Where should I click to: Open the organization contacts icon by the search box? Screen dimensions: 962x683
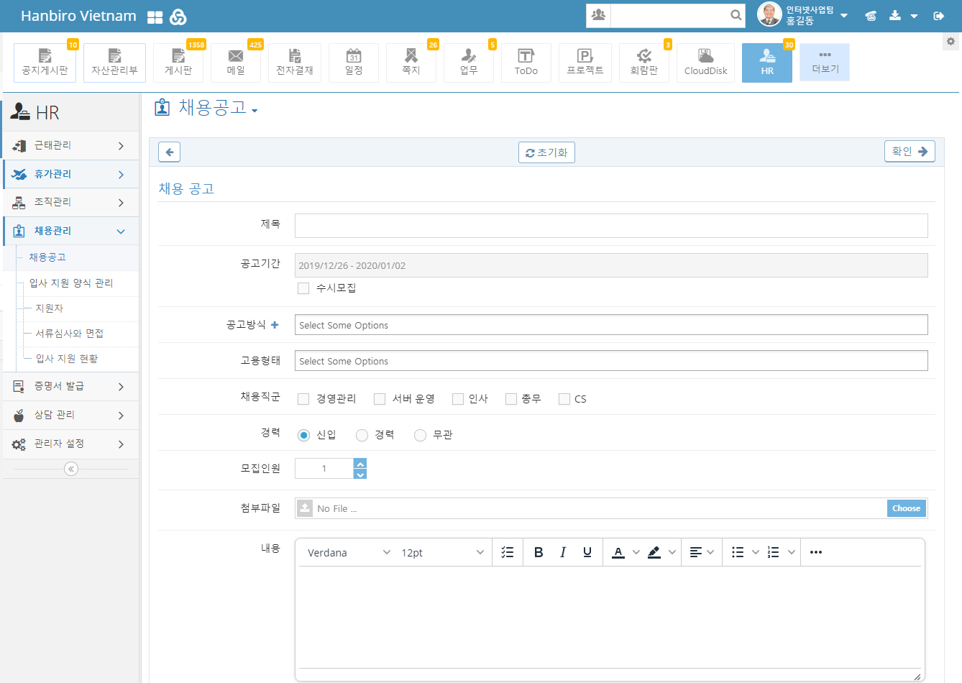[598, 14]
